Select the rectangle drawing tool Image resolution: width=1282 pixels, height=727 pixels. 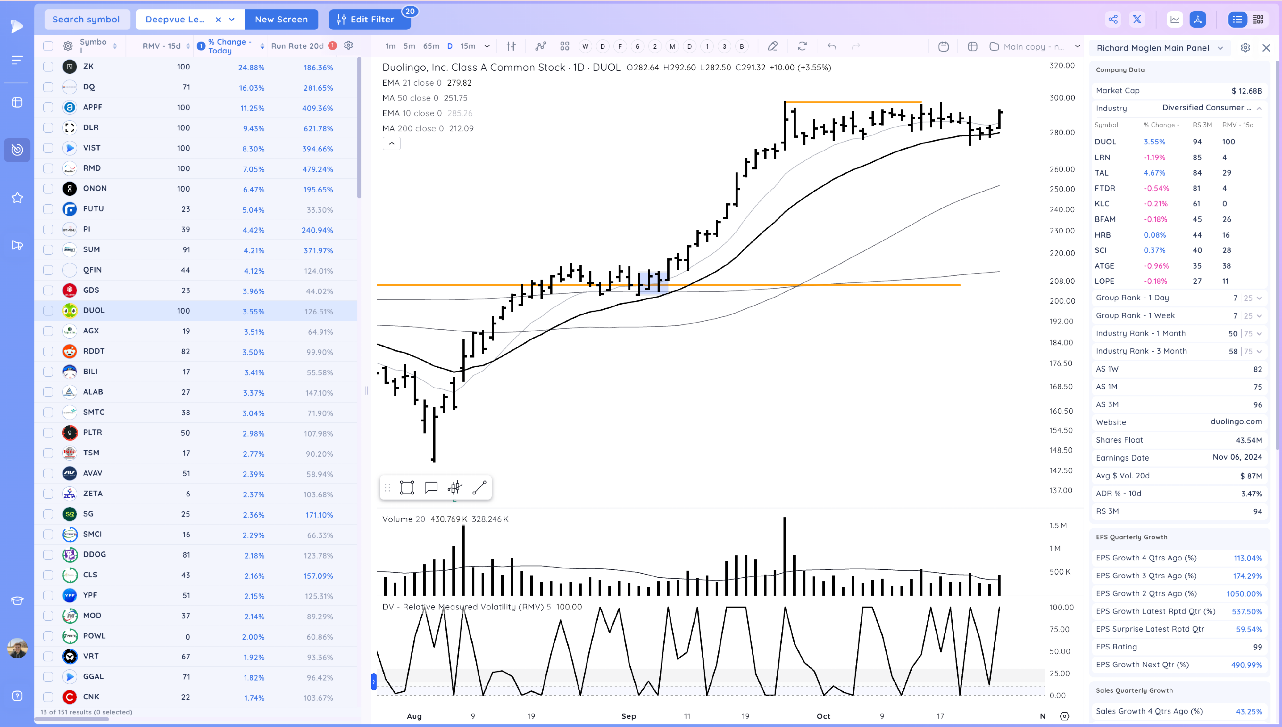coord(407,487)
